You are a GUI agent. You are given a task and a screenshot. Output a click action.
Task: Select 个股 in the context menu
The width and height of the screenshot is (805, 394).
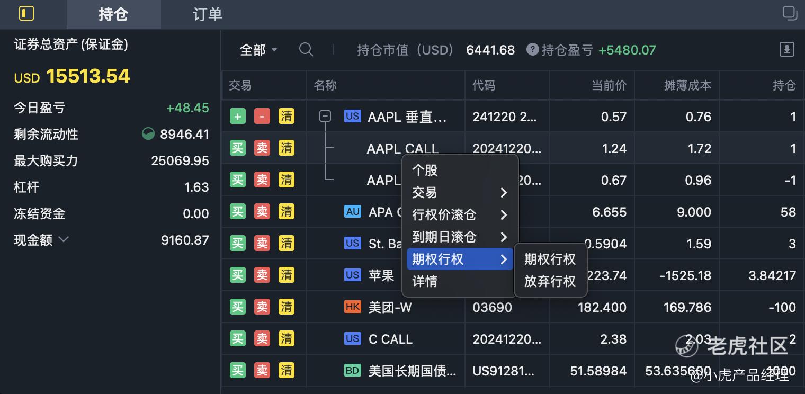coord(460,171)
